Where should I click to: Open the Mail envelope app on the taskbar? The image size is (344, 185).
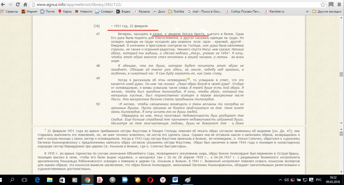point(125,180)
